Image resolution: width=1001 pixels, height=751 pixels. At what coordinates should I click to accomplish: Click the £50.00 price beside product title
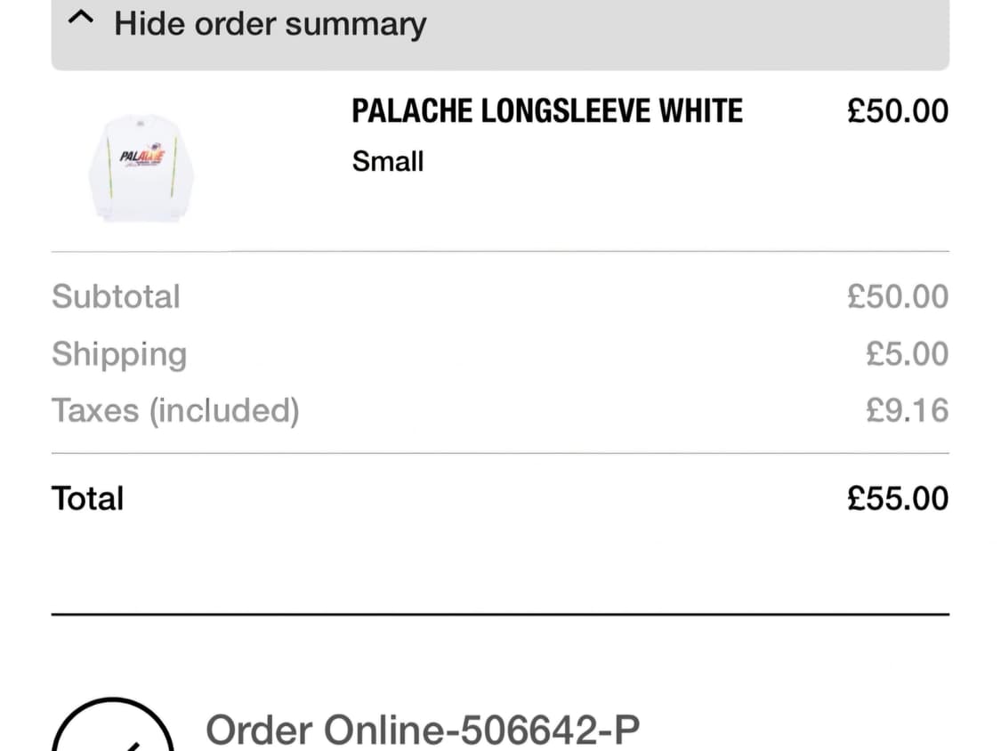point(897,112)
